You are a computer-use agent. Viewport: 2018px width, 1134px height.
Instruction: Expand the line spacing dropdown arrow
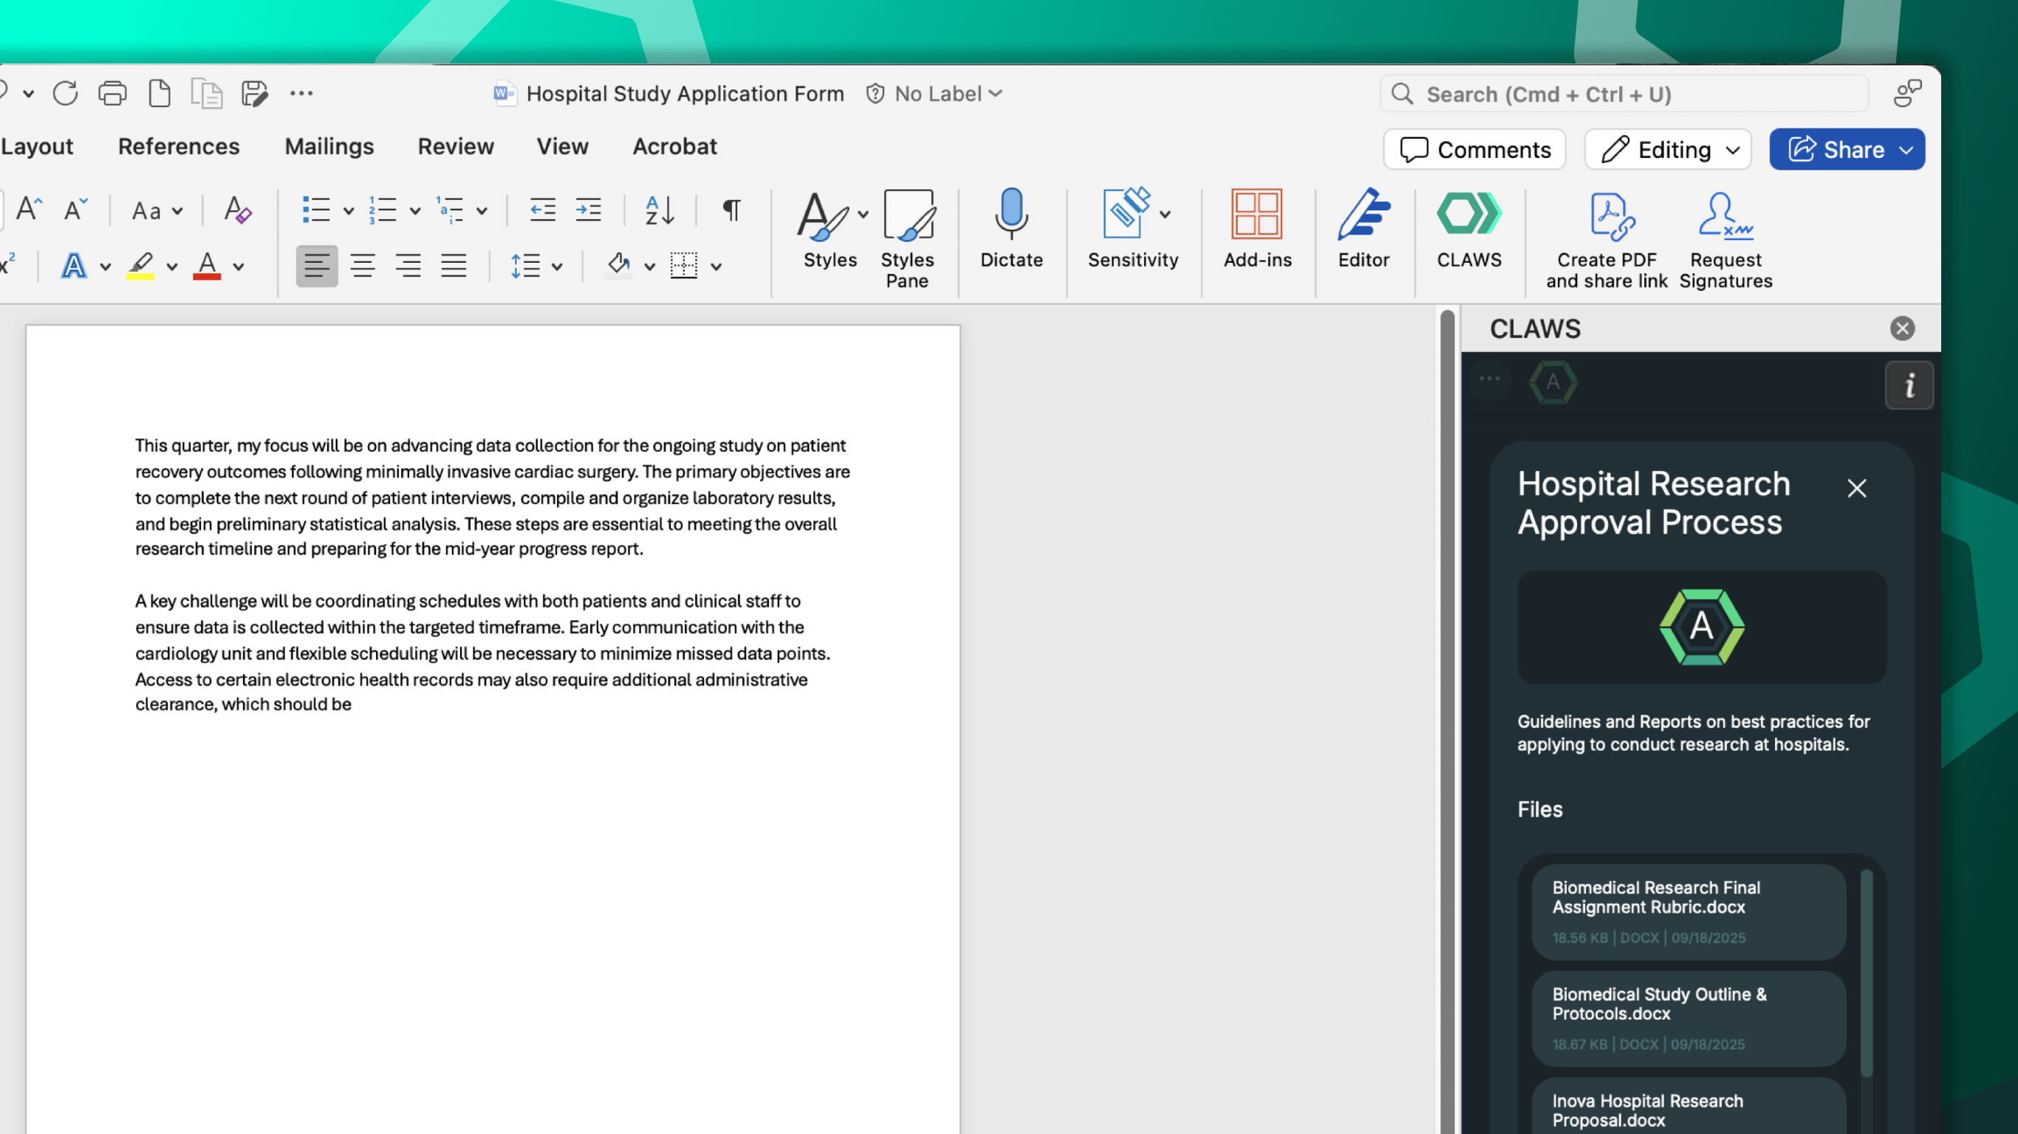click(x=557, y=267)
